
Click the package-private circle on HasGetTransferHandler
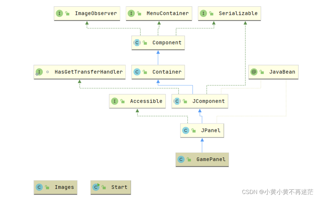click(47, 72)
